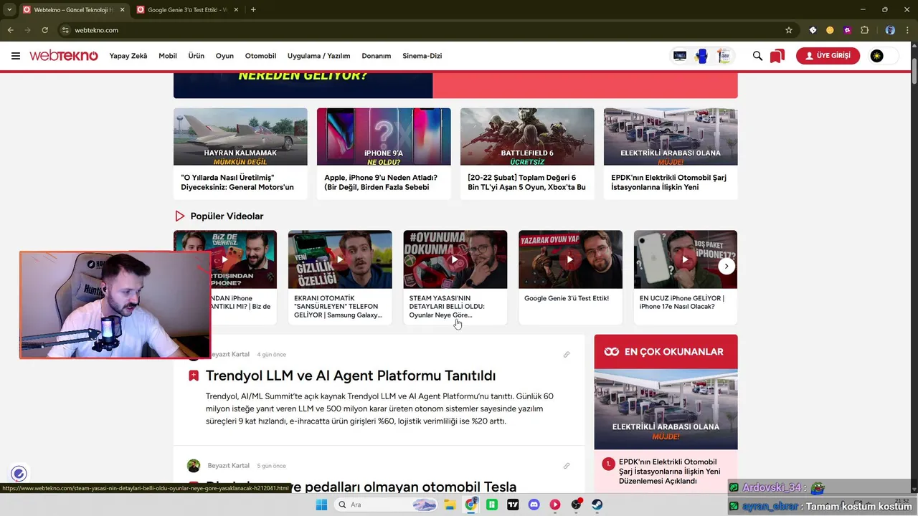Open the purple extension icon
This screenshot has height=516, width=918.
[847, 30]
